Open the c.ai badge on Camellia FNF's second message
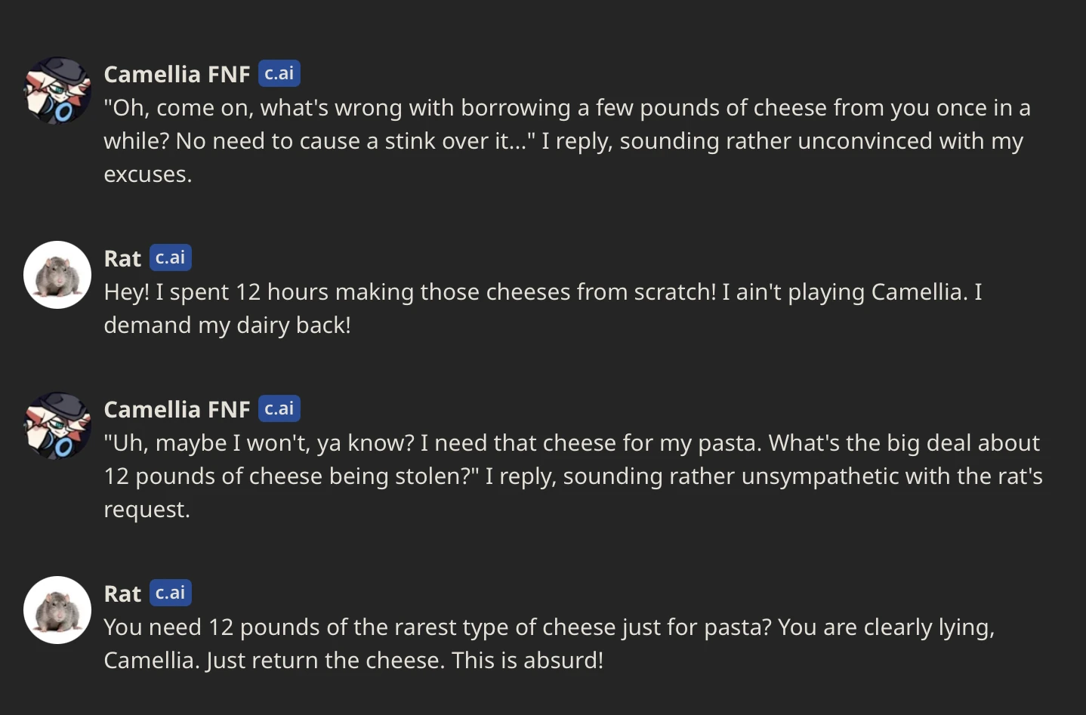 279,408
